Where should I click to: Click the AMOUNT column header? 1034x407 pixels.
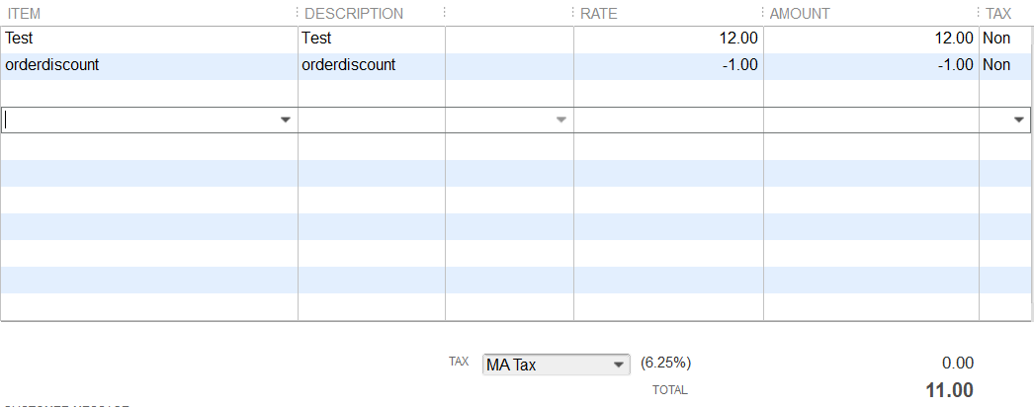point(800,14)
